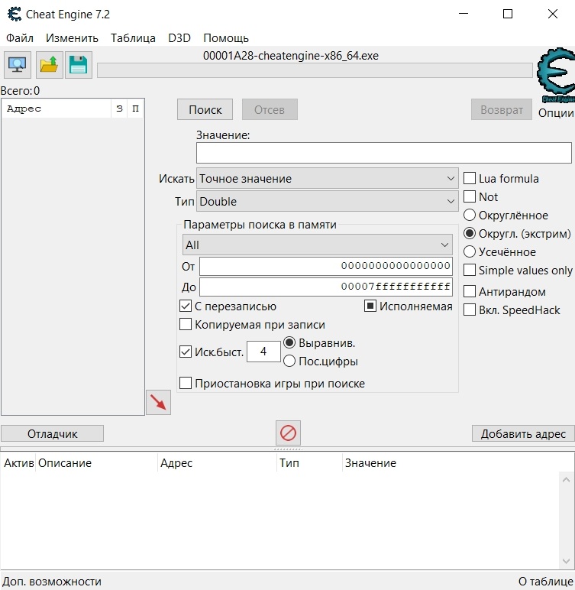575x590 pixels.
Task: Click Доп. возможности in status bar
Action: 52,582
